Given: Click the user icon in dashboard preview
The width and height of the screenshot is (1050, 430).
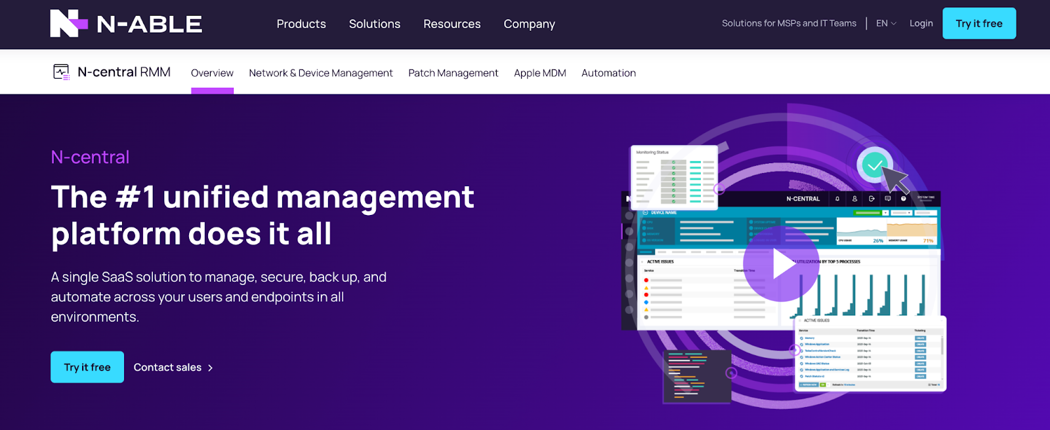Looking at the screenshot, I should (854, 199).
